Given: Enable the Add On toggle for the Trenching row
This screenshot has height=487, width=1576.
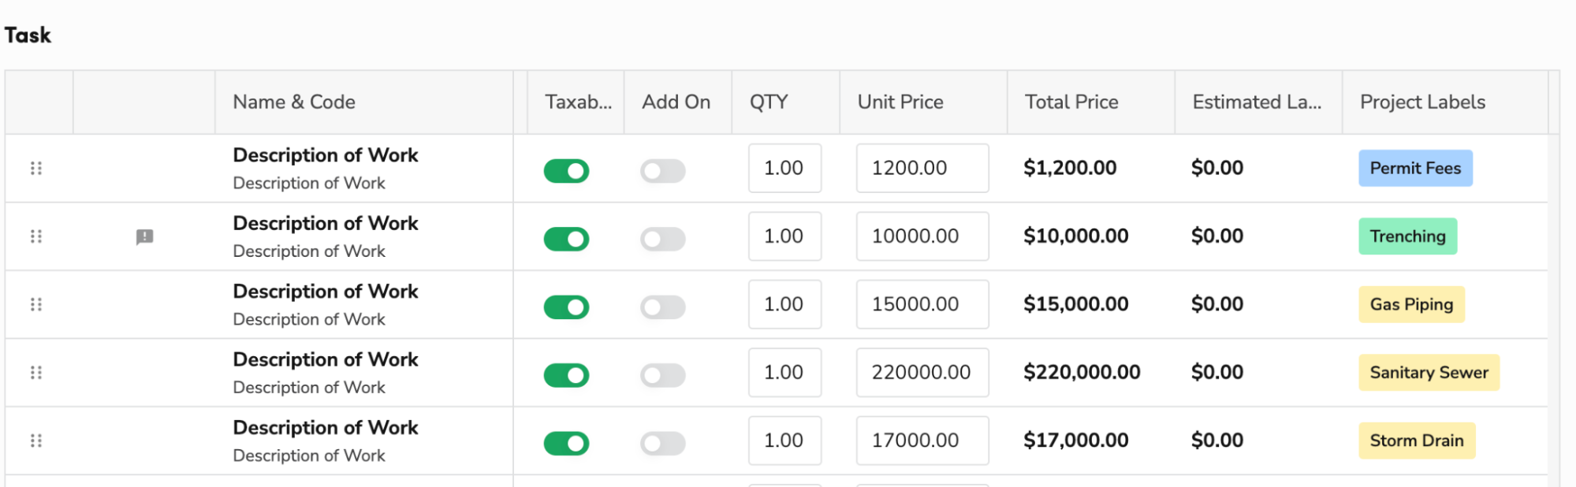Looking at the screenshot, I should pos(663,239).
